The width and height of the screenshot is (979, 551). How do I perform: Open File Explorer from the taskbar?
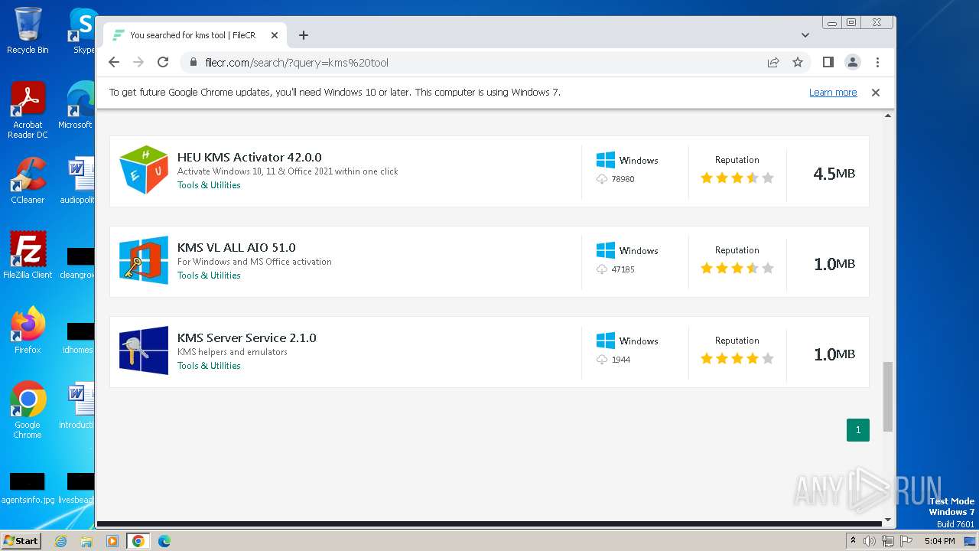coord(86,541)
